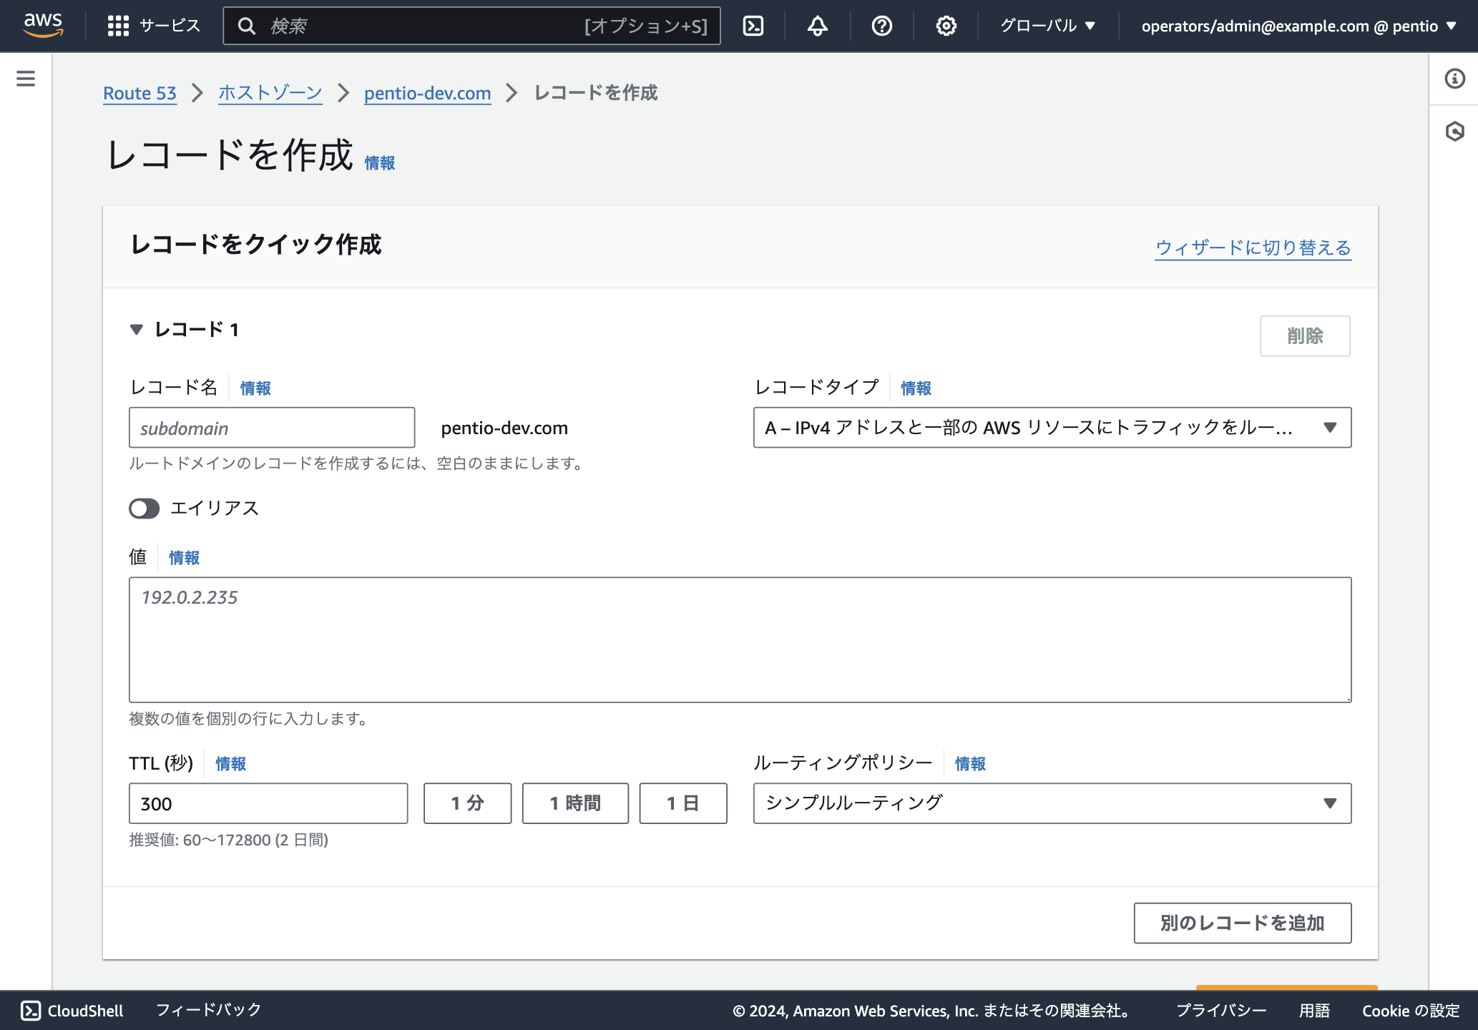Open the ルーティングポリシー dropdown
1478x1030 pixels.
tap(1052, 803)
